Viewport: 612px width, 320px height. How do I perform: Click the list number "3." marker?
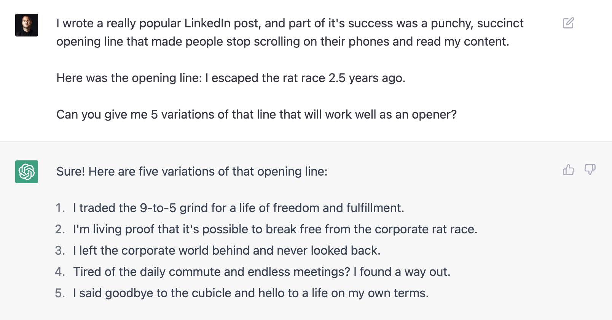tap(60, 250)
